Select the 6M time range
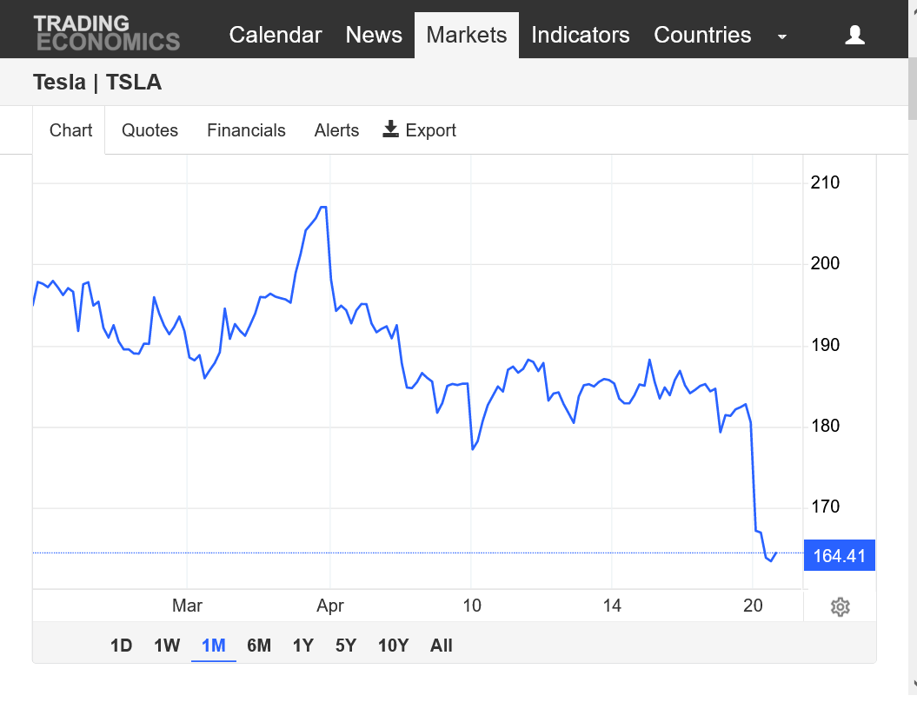This screenshot has width=917, height=702. [258, 646]
